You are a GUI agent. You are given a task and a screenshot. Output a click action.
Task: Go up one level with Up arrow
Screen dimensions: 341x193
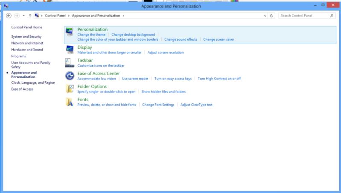click(30, 16)
